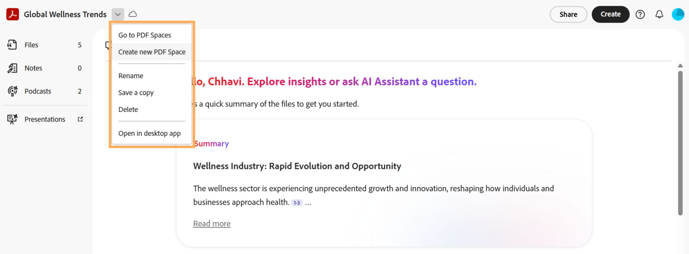Select Go to PDF Spaces
The height and width of the screenshot is (254, 689).
click(145, 35)
